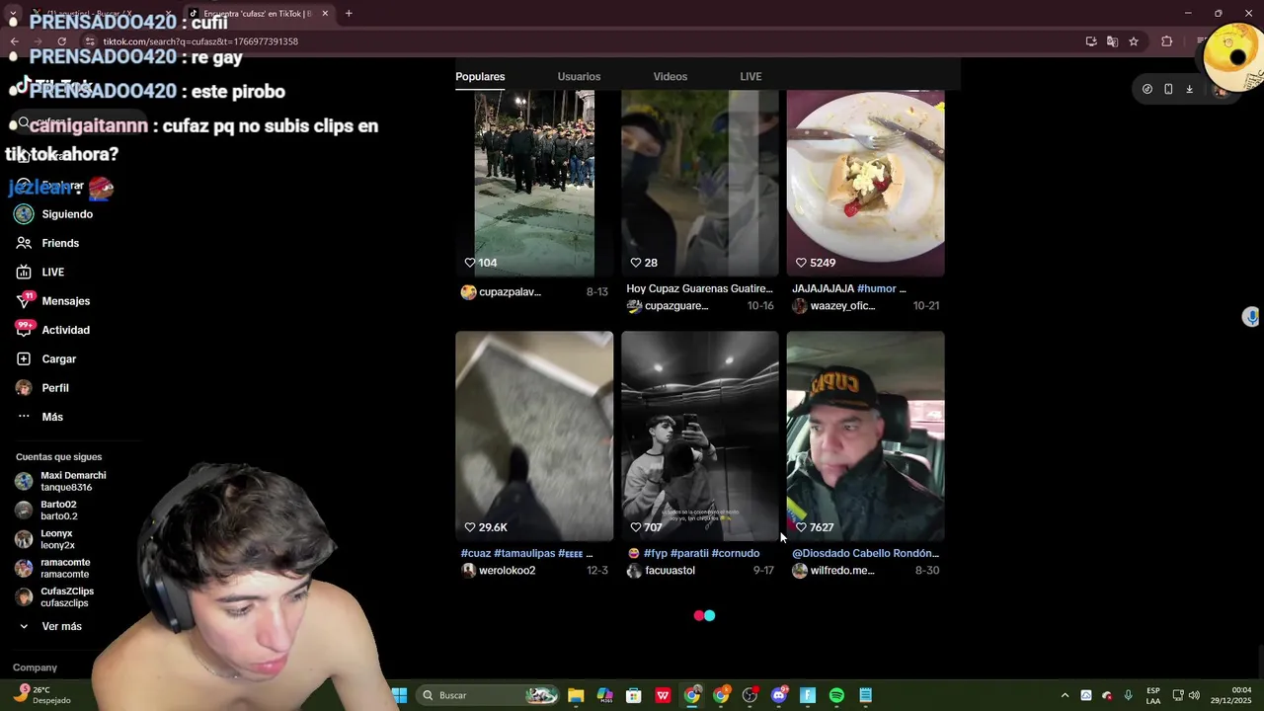Play the police group video with 104 likes
Viewport: 1264px width, 711px height.
coord(534,183)
